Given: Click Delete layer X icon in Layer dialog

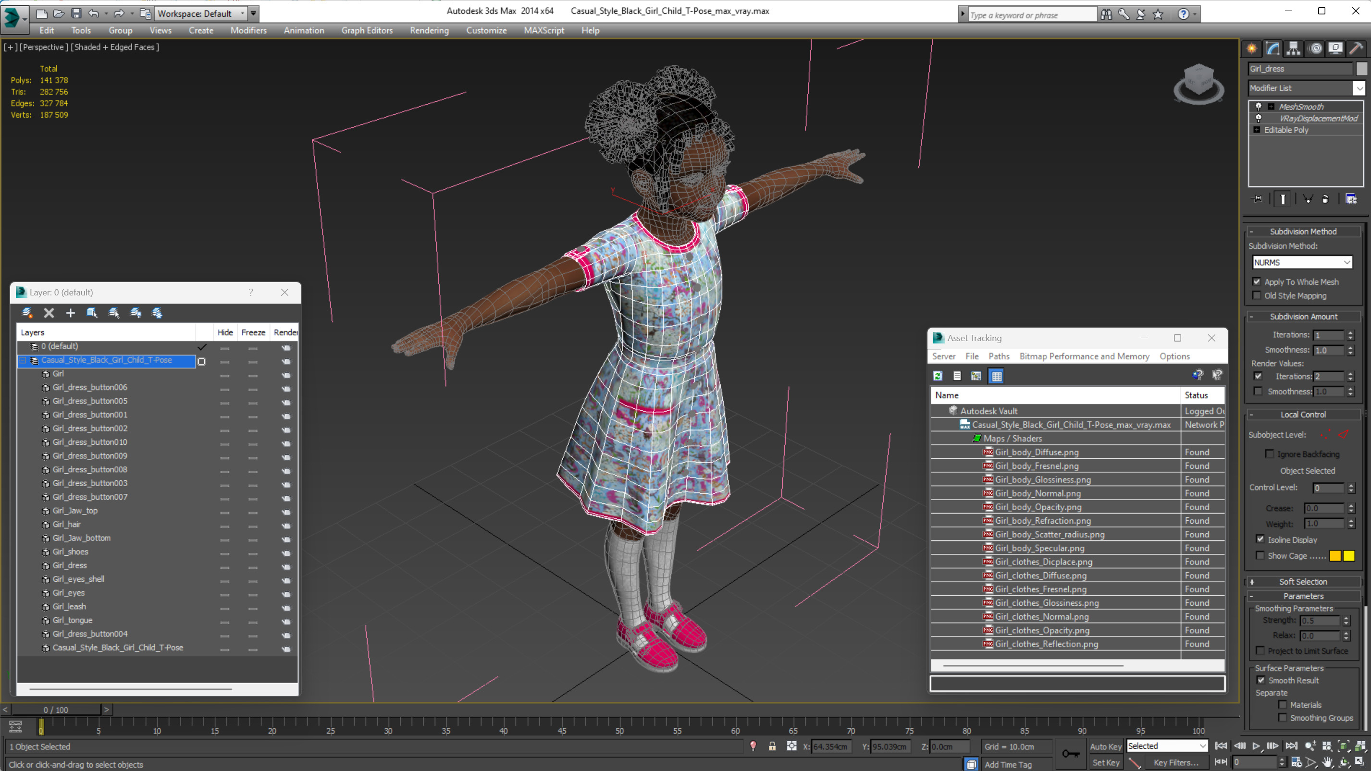Looking at the screenshot, I should tap(49, 313).
